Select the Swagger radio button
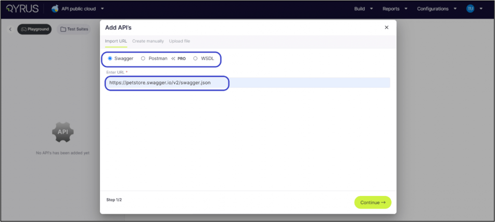 point(110,59)
